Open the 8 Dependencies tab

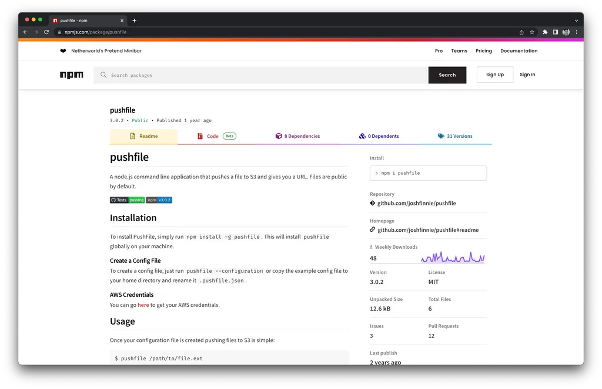[x=297, y=137]
